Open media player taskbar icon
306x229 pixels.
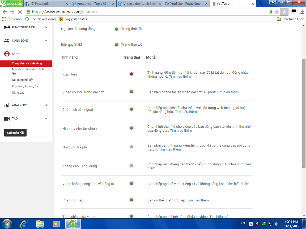56,224
